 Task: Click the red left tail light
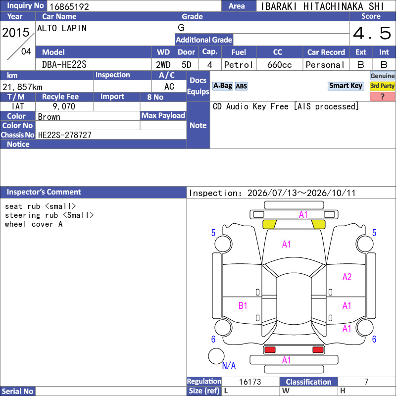(x=270, y=350)
